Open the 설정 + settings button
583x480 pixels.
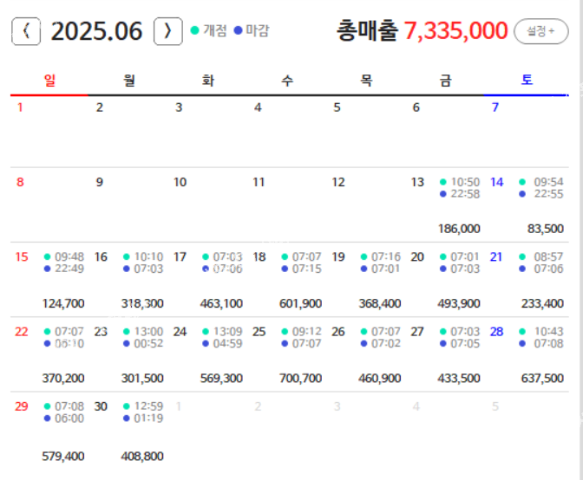tap(542, 31)
